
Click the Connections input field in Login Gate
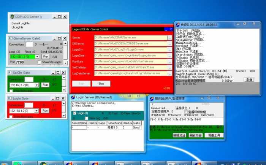pos(29,105)
